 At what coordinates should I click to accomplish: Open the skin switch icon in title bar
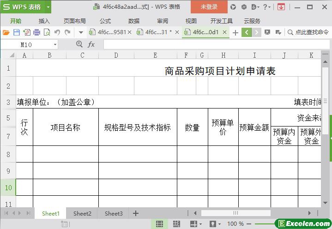[x=233, y=7]
